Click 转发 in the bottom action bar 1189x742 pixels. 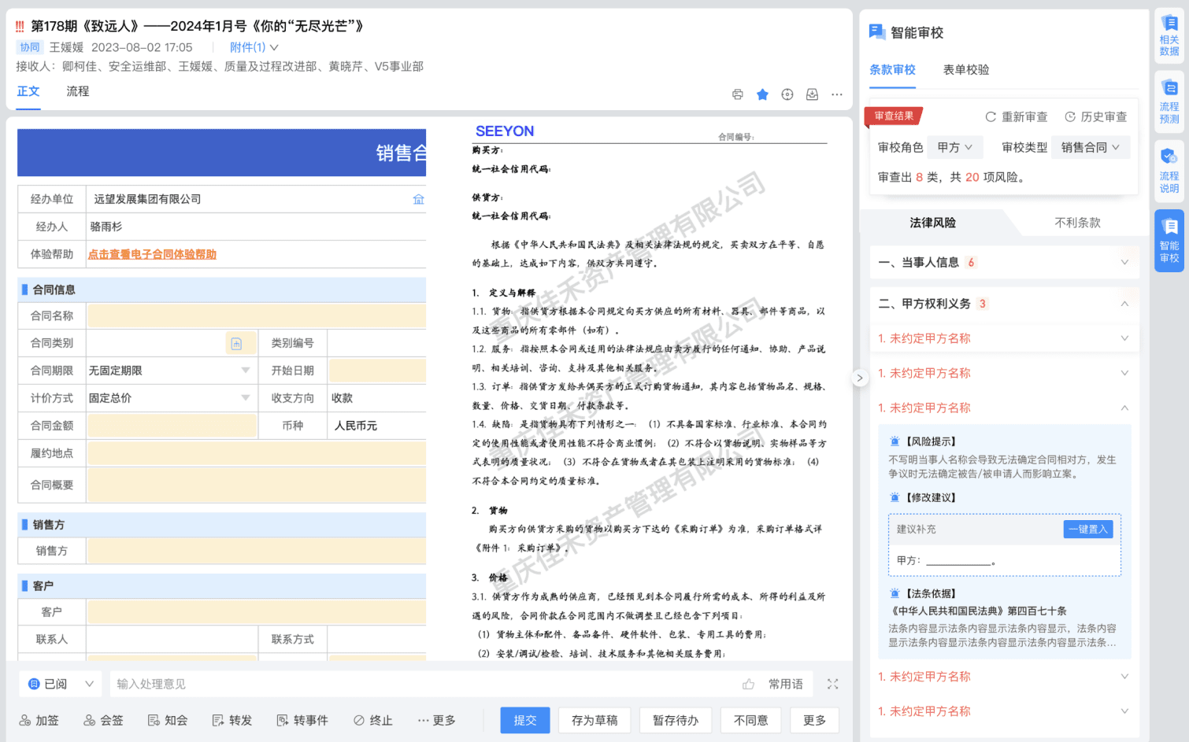(232, 720)
